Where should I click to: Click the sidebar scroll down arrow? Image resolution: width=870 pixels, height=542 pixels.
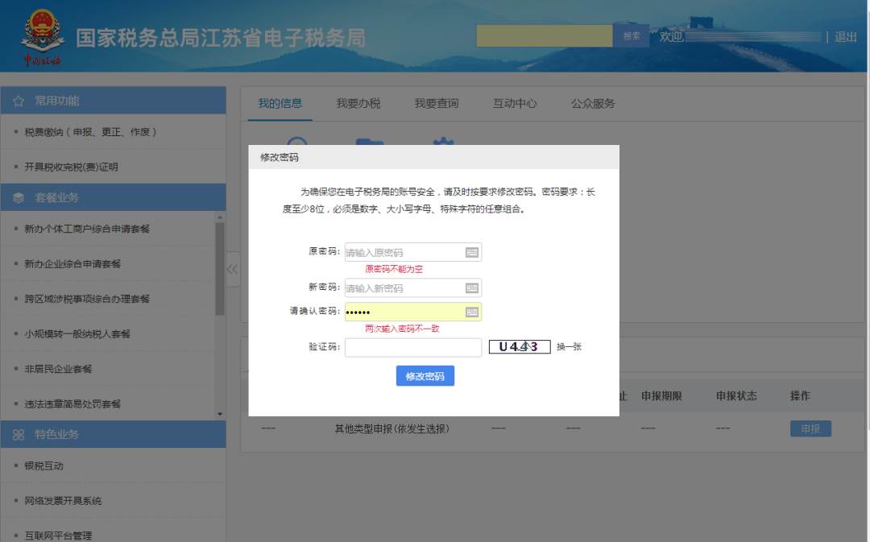click(x=220, y=414)
